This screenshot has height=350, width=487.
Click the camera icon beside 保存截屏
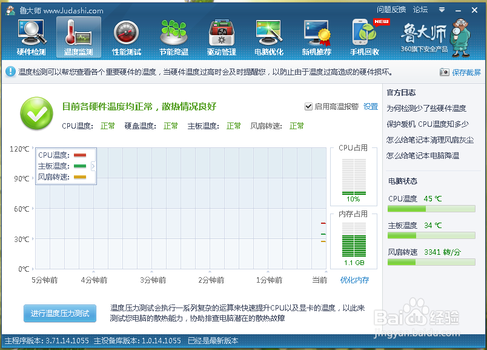pyautogui.click(x=444, y=72)
